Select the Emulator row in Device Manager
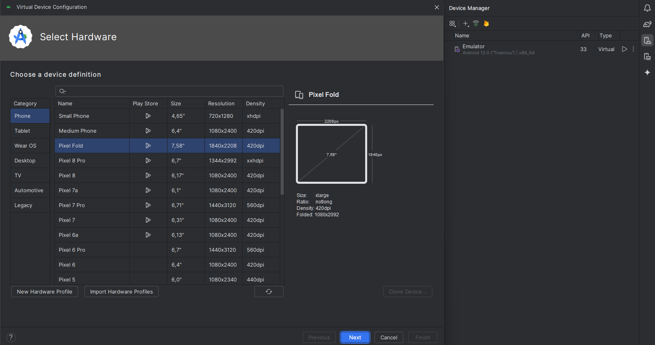The image size is (655, 345). (541, 49)
